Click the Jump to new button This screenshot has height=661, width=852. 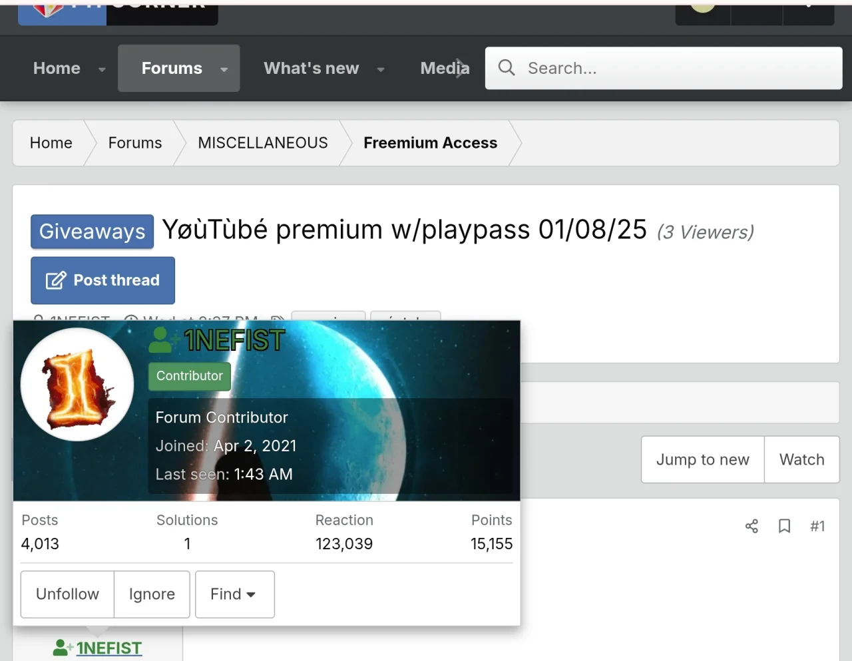point(703,459)
